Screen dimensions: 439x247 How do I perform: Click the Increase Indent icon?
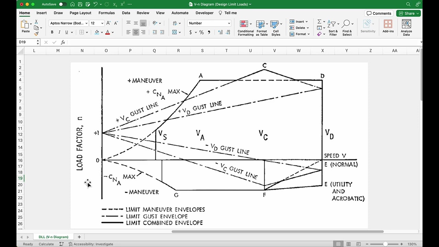pyautogui.click(x=162, y=32)
